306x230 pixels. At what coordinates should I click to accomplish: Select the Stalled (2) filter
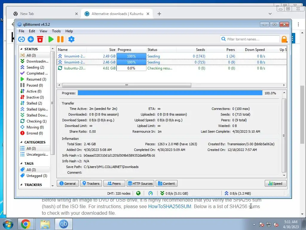tap(35, 103)
